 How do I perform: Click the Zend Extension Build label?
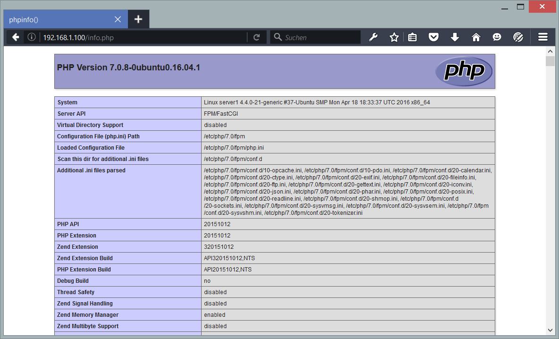[x=85, y=258]
